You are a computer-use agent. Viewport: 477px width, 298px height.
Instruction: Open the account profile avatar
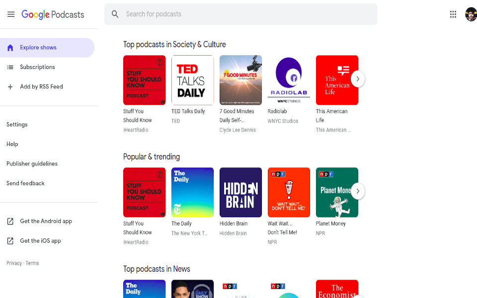(471, 14)
